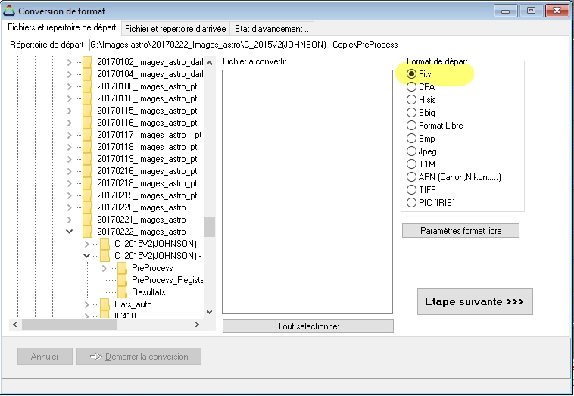574x396 pixels.
Task: Select the Flats_auto folder icon
Action: tap(105, 304)
